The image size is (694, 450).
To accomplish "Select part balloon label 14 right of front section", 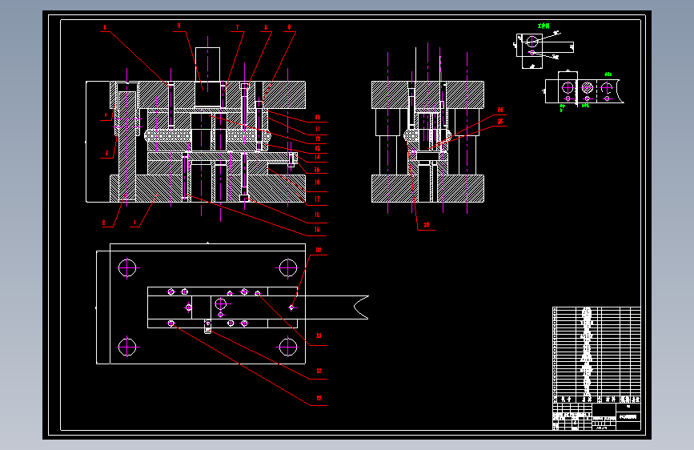I will click(317, 157).
